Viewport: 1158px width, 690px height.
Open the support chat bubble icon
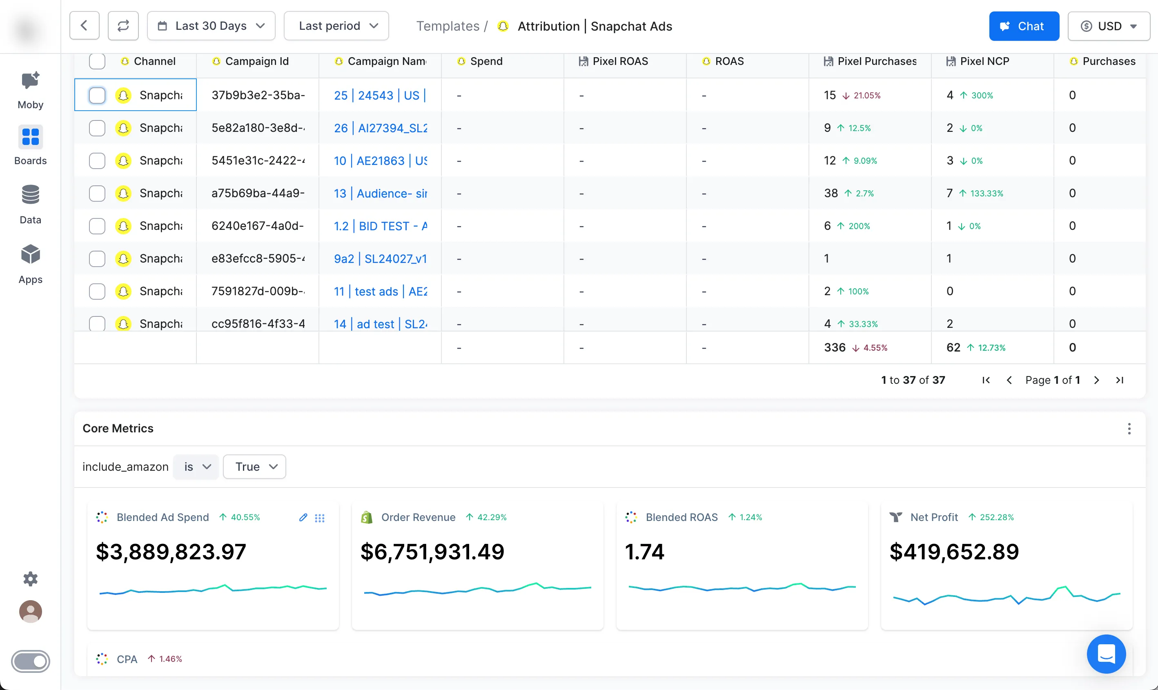point(1106,654)
